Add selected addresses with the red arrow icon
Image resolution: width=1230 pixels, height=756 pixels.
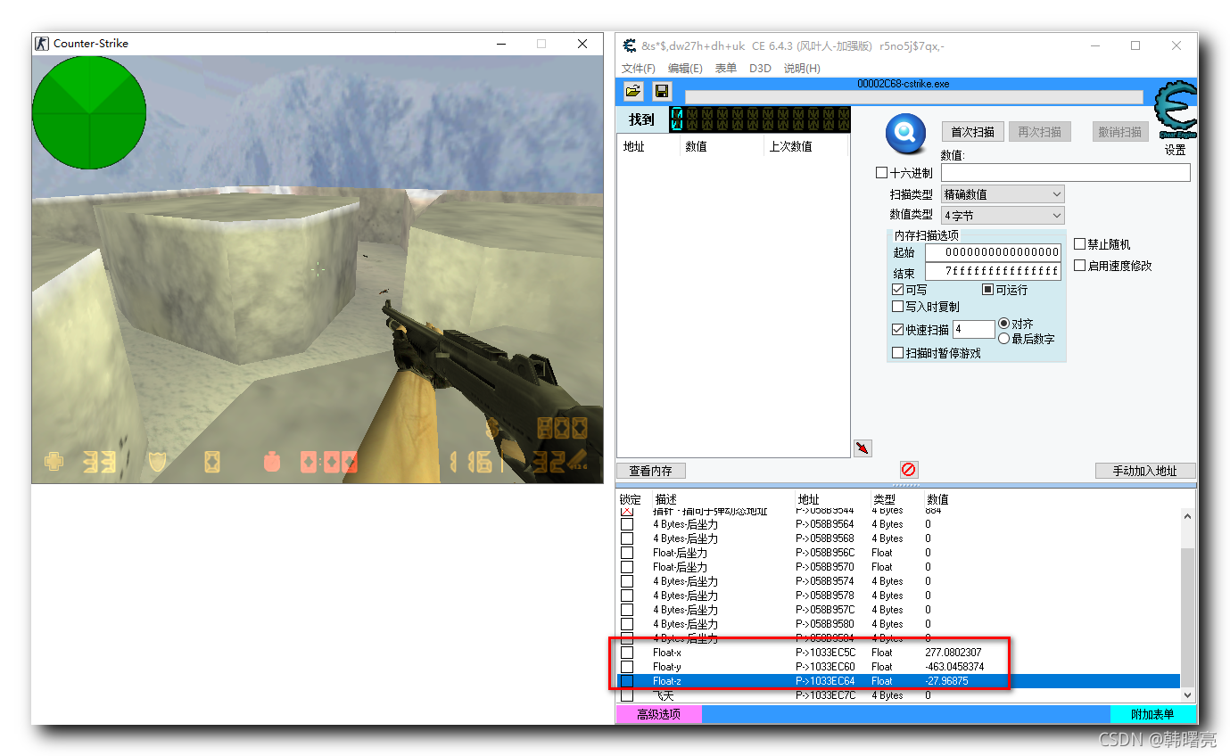pos(863,448)
